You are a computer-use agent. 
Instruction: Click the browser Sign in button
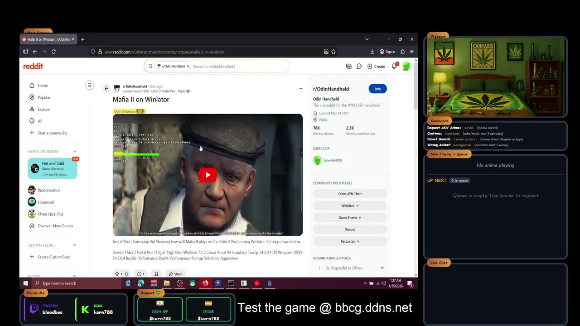[387, 52]
